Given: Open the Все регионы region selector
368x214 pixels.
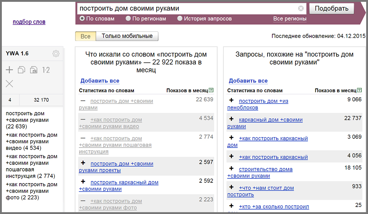Looking at the screenshot, I should [x=290, y=19].
